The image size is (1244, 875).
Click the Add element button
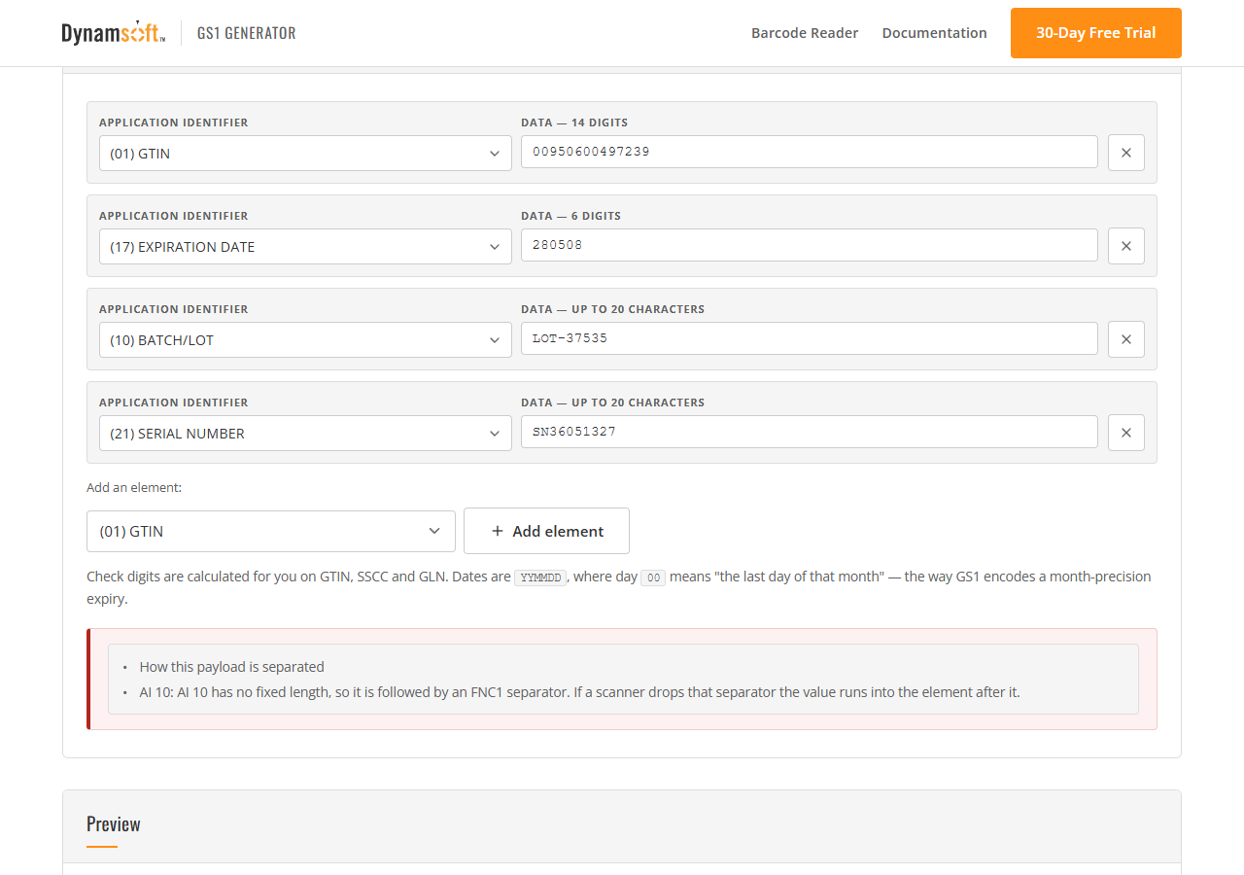(x=546, y=531)
